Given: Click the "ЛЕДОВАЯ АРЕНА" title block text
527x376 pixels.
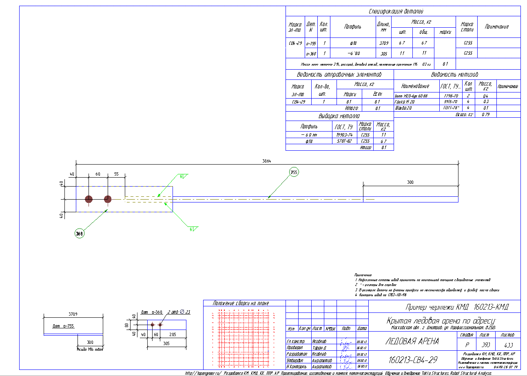Looking at the screenshot, I should coord(412,341).
